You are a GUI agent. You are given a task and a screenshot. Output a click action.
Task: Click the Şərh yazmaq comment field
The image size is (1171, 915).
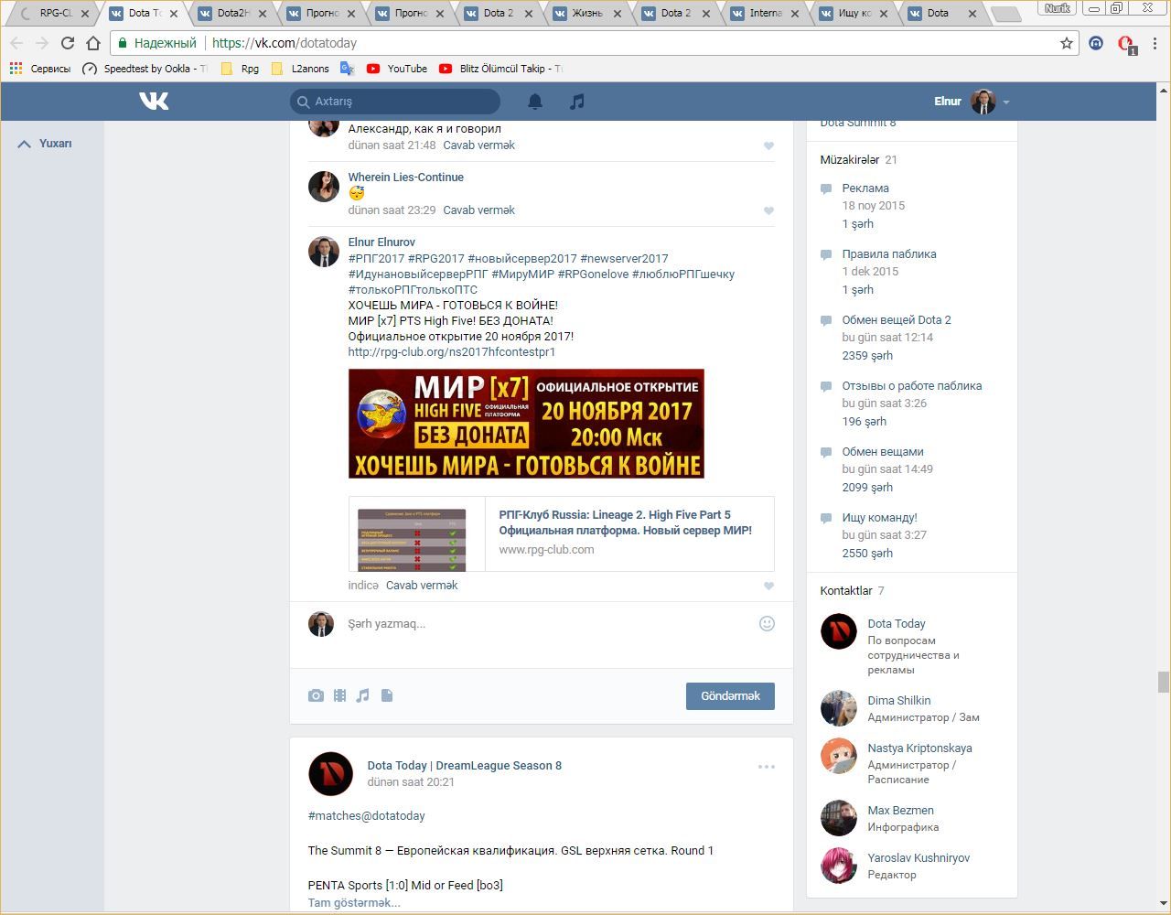click(549, 624)
